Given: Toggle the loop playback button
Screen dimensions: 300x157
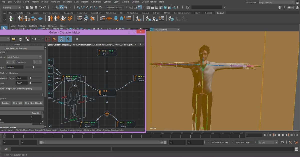Looking at the screenshot, I should pos(282,142).
